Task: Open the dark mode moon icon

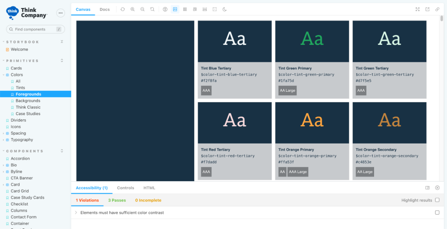Action: (x=224, y=9)
